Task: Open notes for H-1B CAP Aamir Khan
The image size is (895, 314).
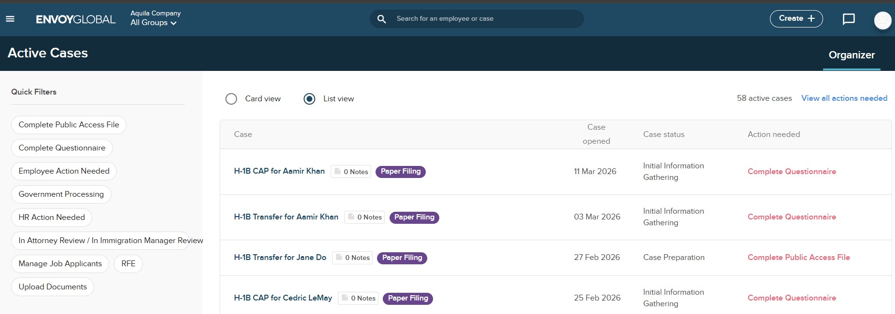Action: [351, 172]
